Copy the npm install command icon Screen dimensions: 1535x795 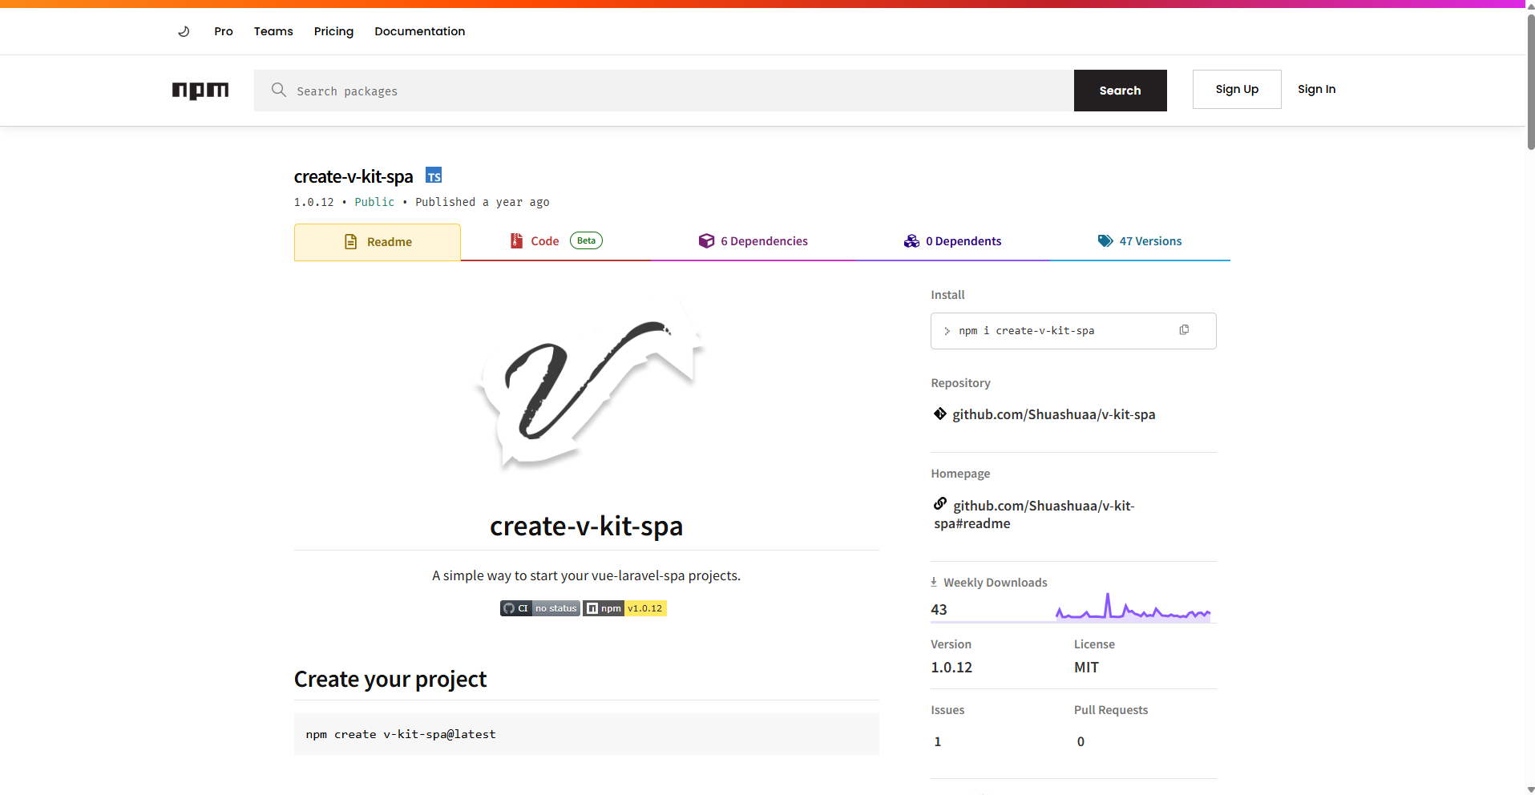(x=1184, y=330)
